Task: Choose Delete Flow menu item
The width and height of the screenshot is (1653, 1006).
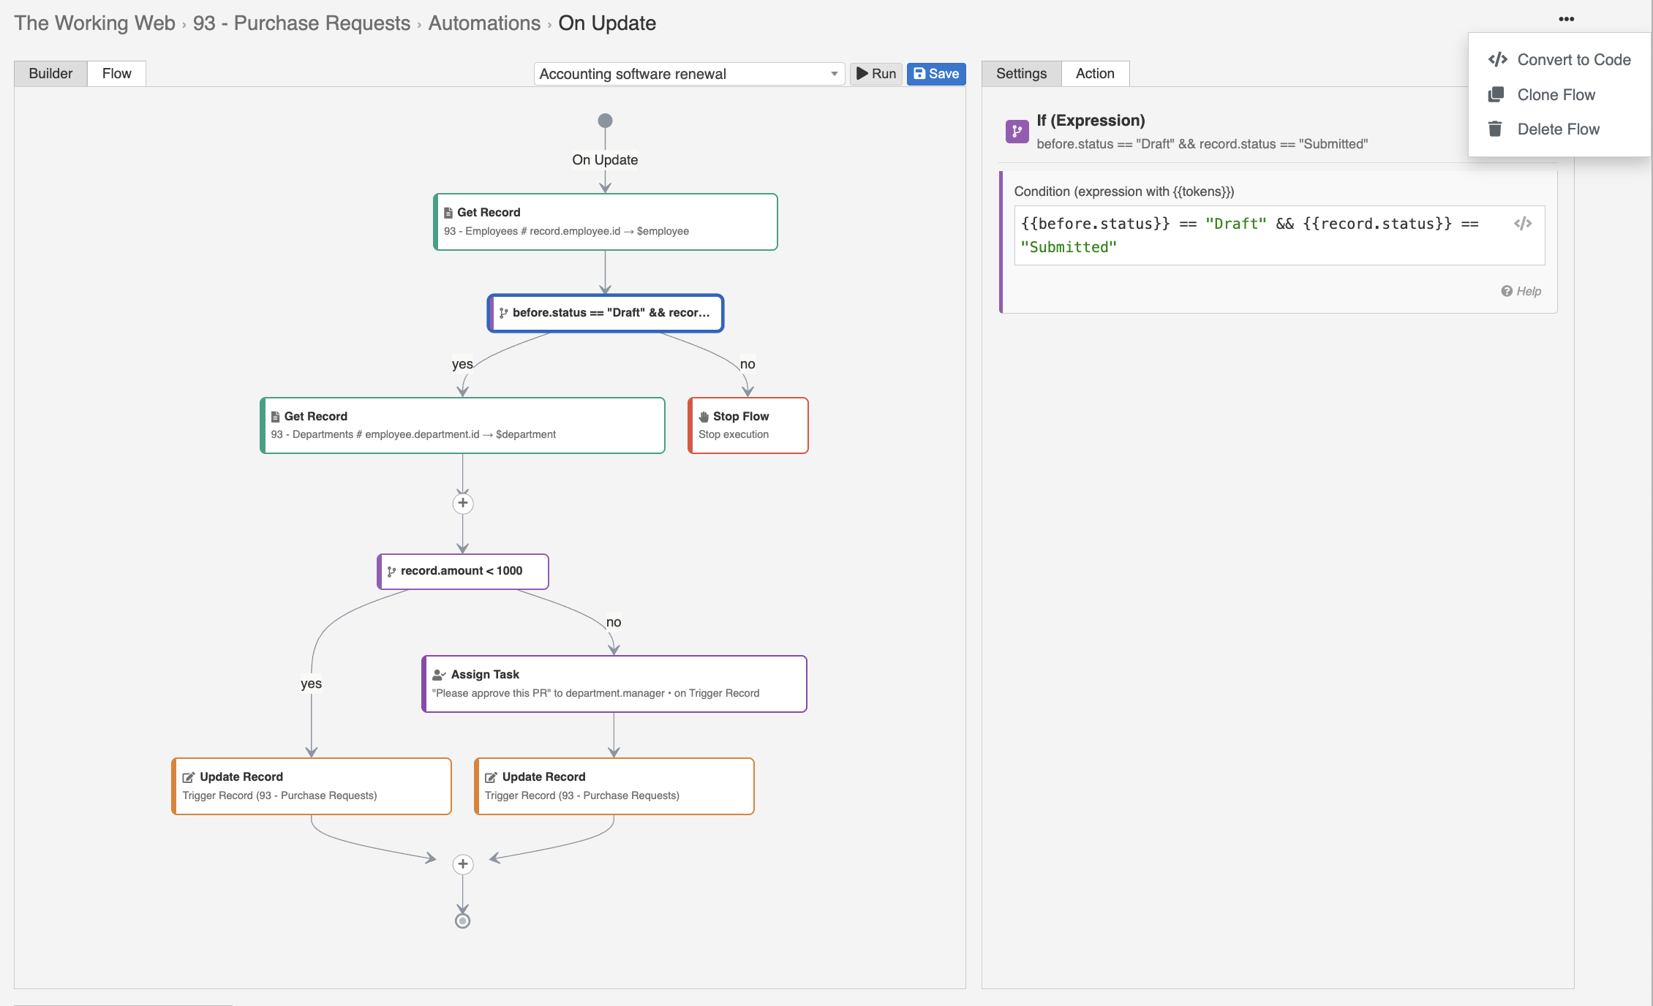Action: click(x=1559, y=129)
